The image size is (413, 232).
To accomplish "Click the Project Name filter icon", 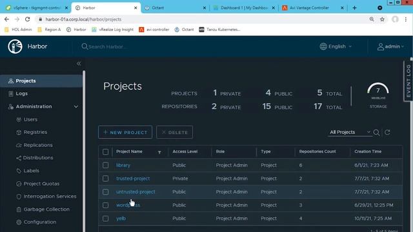I will point(159,152).
